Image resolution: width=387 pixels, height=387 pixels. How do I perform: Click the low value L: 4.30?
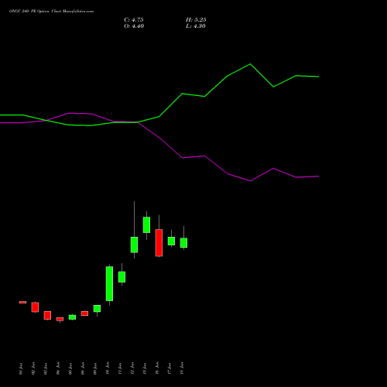(196, 26)
